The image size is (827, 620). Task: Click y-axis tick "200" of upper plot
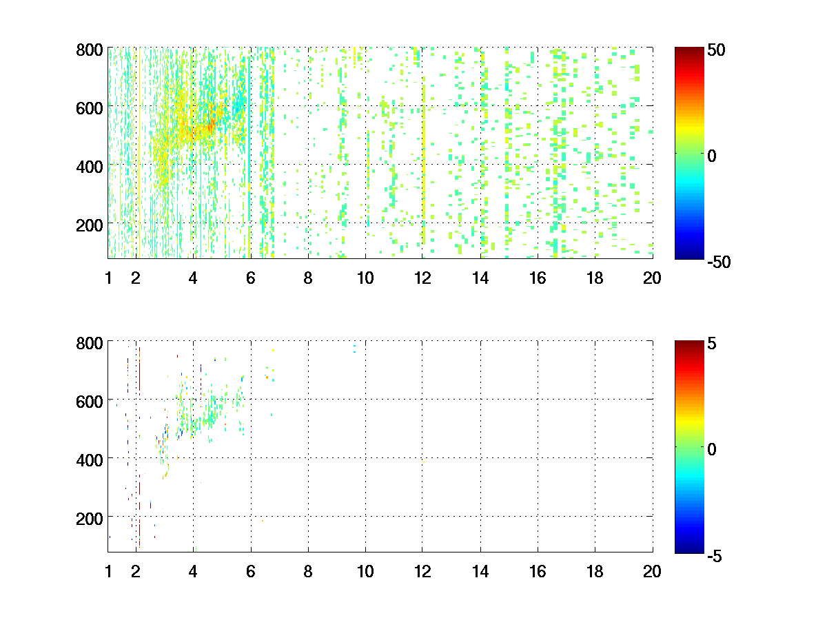pos(90,225)
